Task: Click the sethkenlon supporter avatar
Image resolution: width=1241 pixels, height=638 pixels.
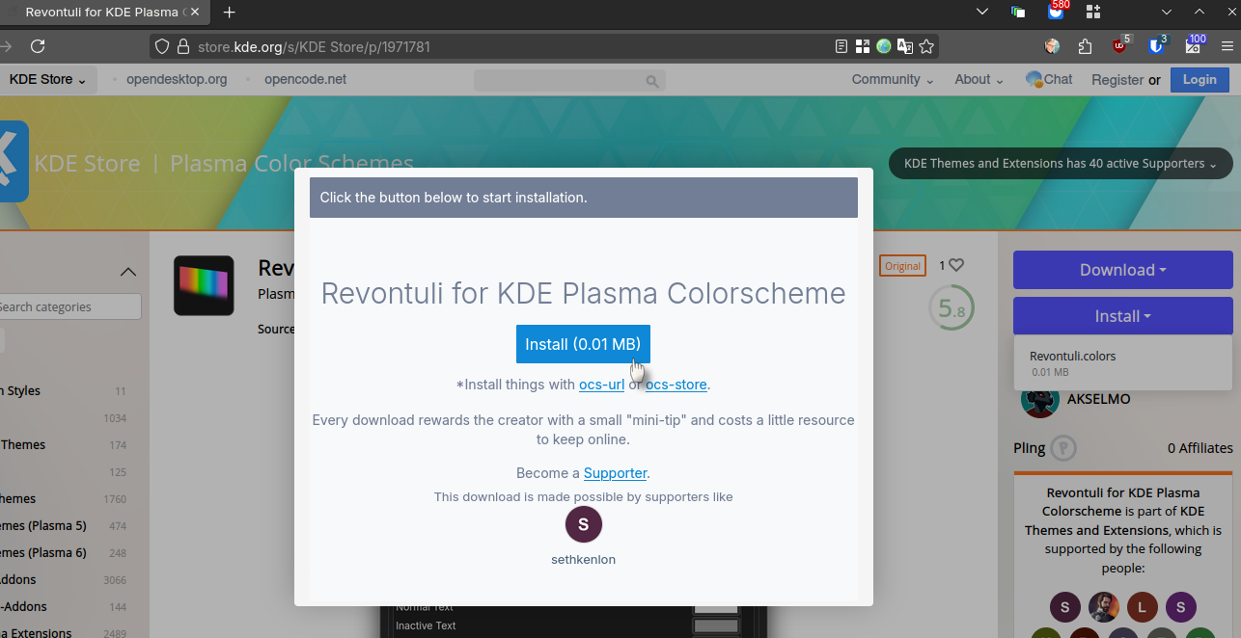Action: coord(583,524)
